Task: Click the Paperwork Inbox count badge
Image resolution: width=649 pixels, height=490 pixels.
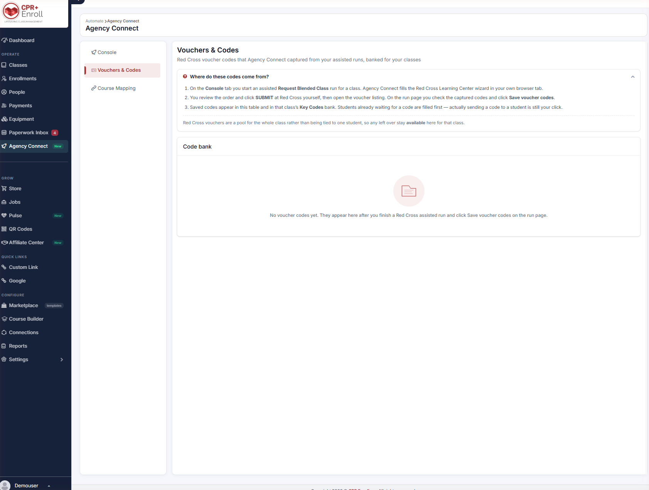Action: pos(55,133)
